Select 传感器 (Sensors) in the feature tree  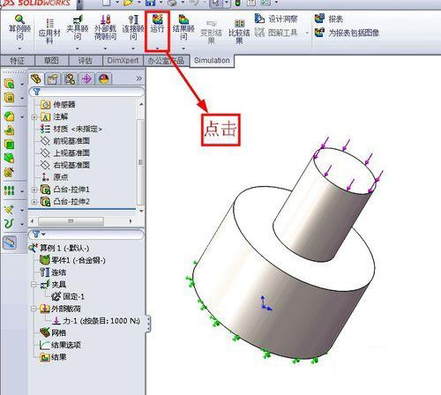(58, 105)
